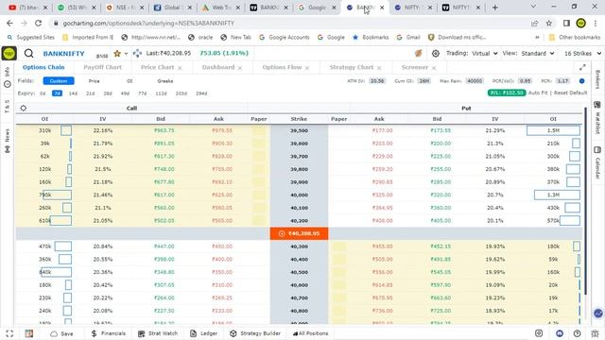Screen dimensions: 605x340
Task: Switch to the Price Chart tab
Action: (157, 67)
